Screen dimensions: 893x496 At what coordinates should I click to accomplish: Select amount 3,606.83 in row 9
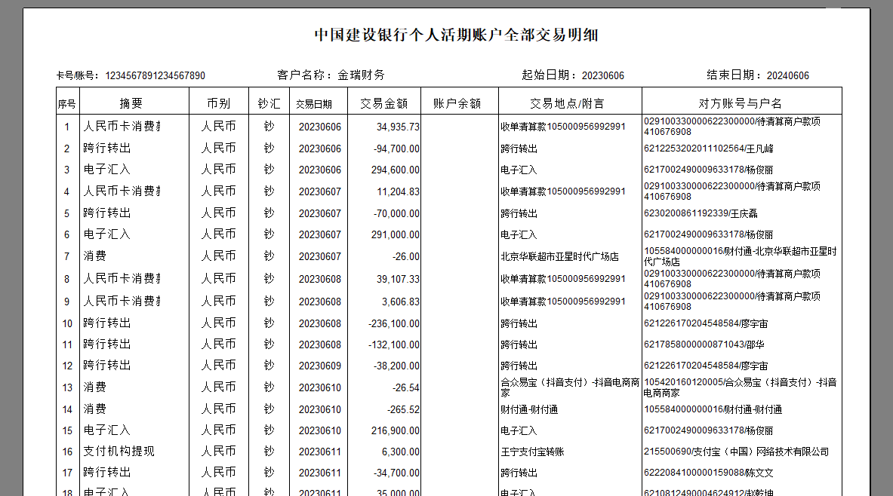coord(400,302)
